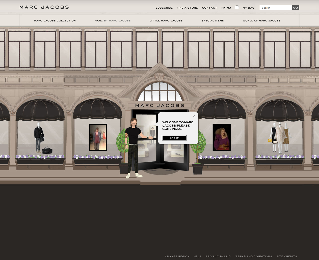Click the purple dress portrait window
This screenshot has height=260, width=319.
(x=222, y=137)
